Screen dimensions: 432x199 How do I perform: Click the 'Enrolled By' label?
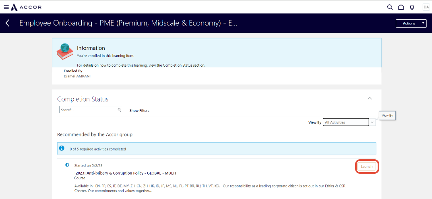(73, 71)
